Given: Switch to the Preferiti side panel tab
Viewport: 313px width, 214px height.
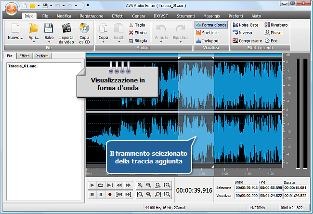Looking at the screenshot, I should [x=41, y=56].
